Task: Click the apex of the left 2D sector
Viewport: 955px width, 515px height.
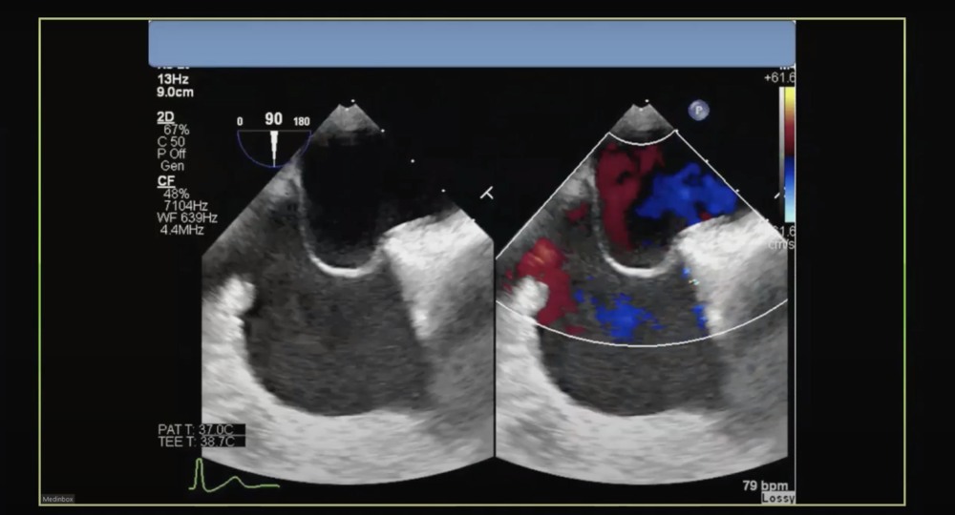Action: coord(349,103)
